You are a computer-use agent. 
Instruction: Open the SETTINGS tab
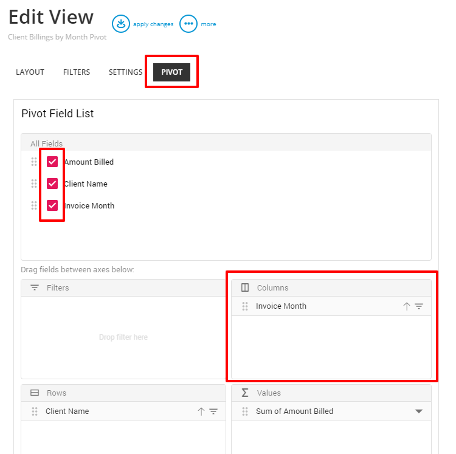pyautogui.click(x=126, y=72)
